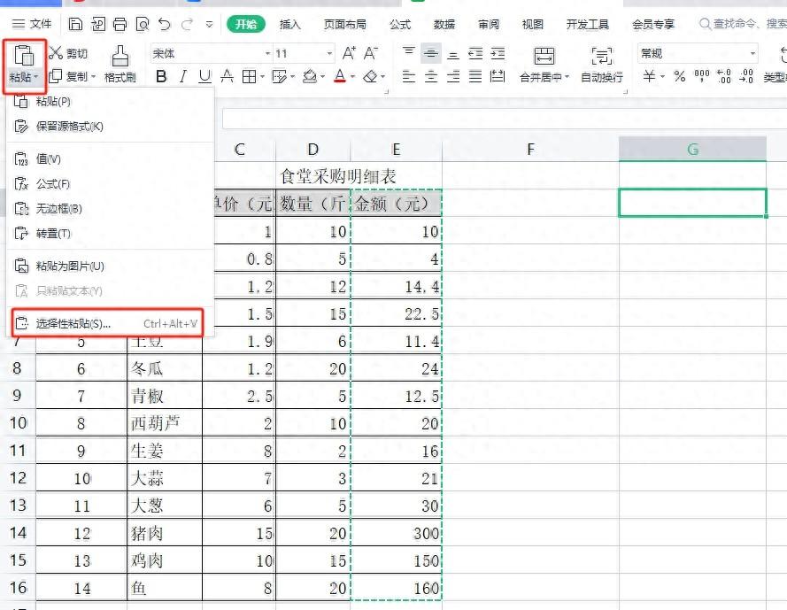Click the Save icon in quick toolbar
The width and height of the screenshot is (787, 610).
coord(75,24)
